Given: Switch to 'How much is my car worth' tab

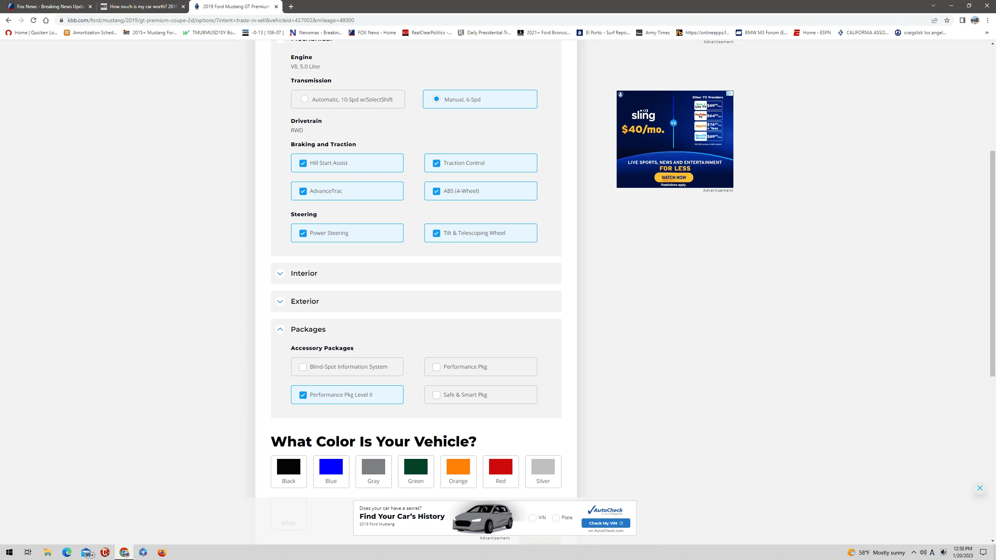Looking at the screenshot, I should tap(142, 7).
